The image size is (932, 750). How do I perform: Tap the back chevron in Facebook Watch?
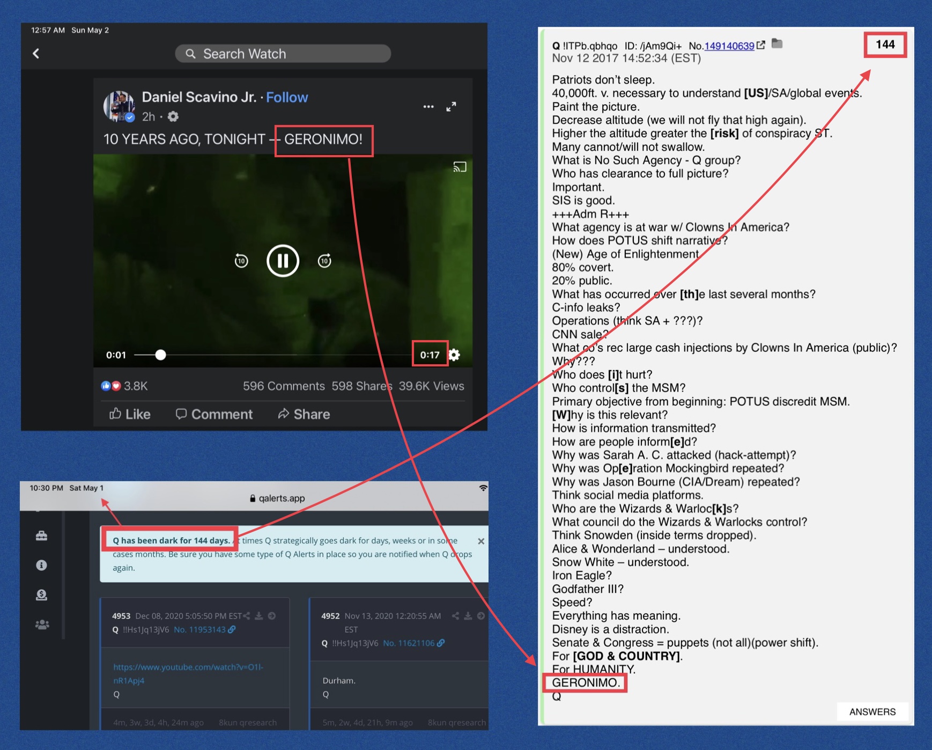click(36, 54)
